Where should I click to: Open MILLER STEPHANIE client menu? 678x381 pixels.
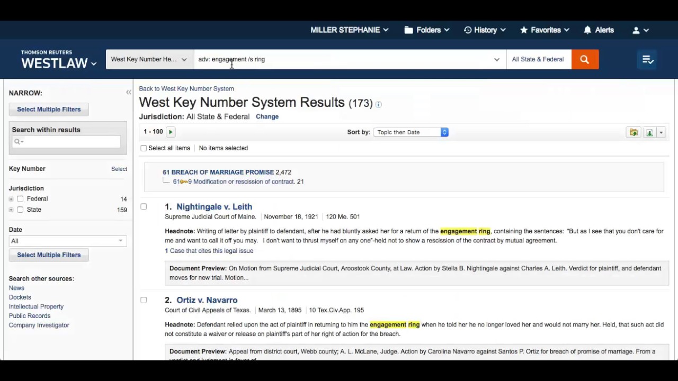[350, 30]
